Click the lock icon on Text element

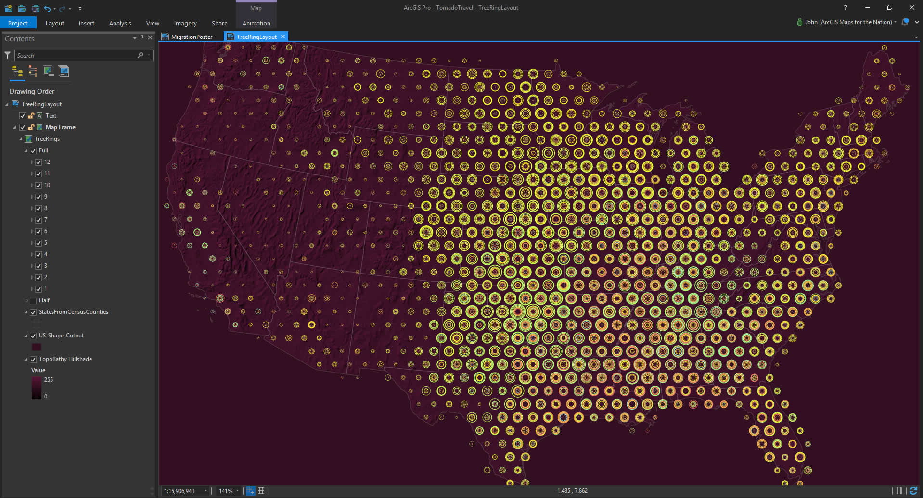click(31, 116)
